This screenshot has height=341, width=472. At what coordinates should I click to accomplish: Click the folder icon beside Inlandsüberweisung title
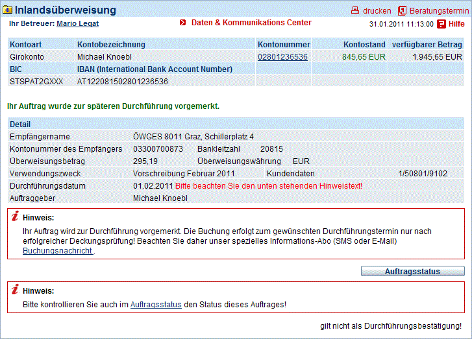(x=7, y=10)
